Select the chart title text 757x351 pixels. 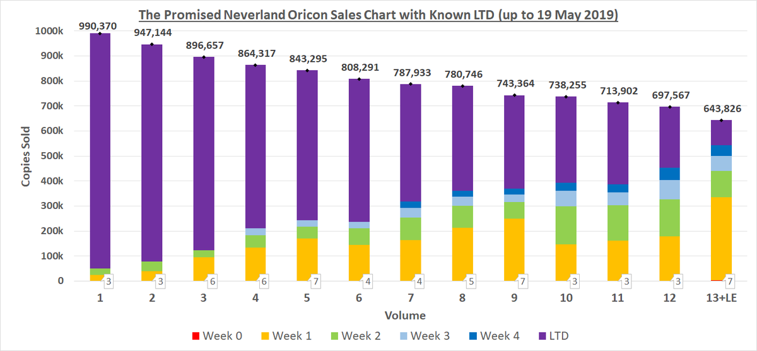pos(378,13)
